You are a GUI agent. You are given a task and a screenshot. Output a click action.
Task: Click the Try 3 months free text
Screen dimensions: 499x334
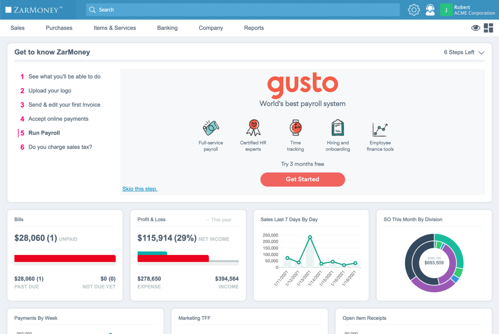click(302, 164)
